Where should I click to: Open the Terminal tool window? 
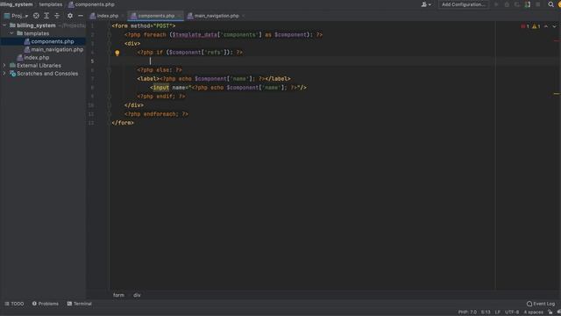[x=80, y=304]
